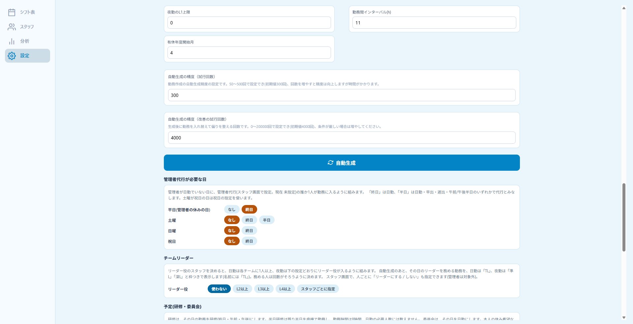
Task: Select 終日 for 祝日 row
Action: [x=249, y=241]
